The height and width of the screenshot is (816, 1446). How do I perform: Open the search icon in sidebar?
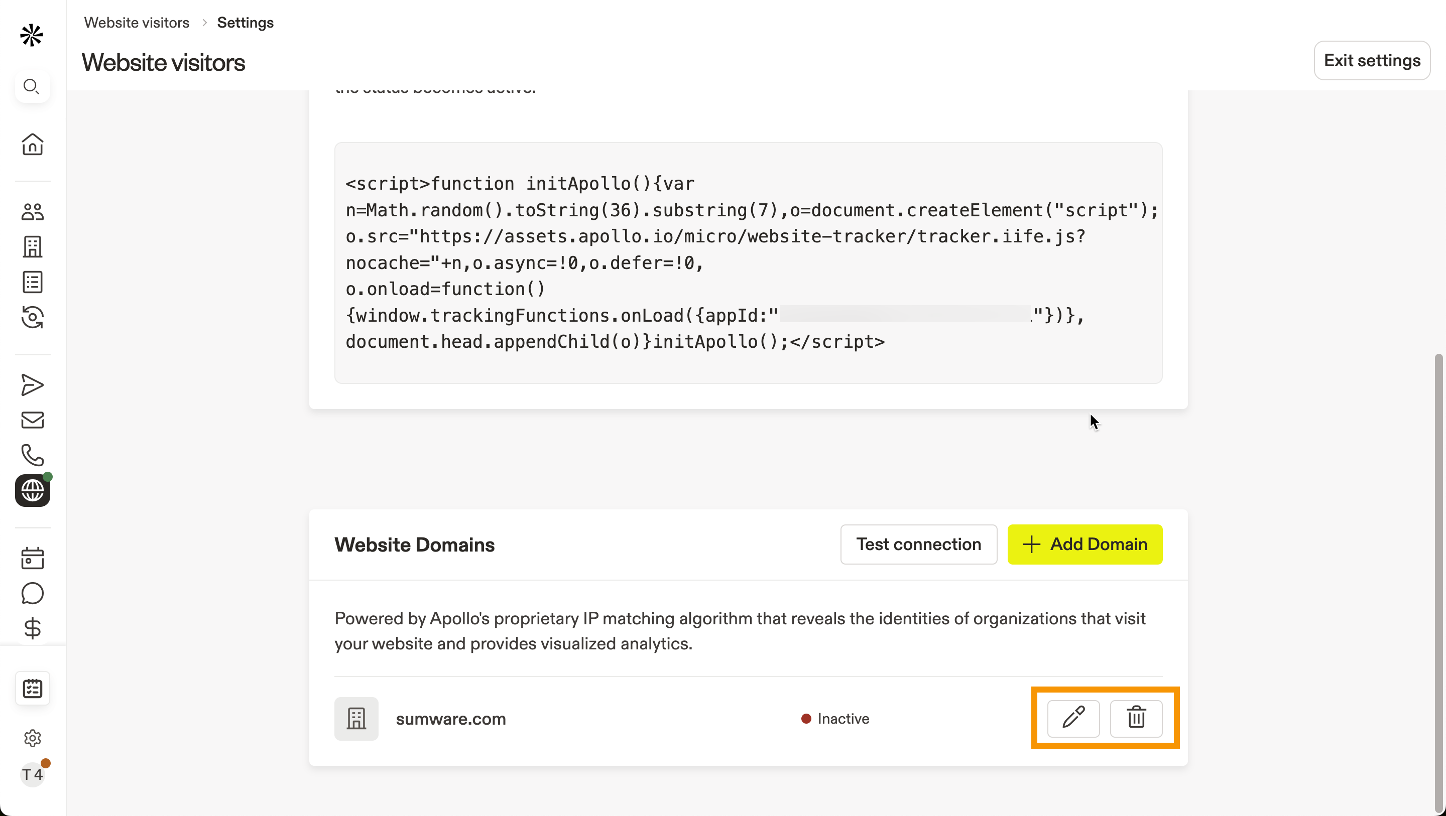click(32, 86)
